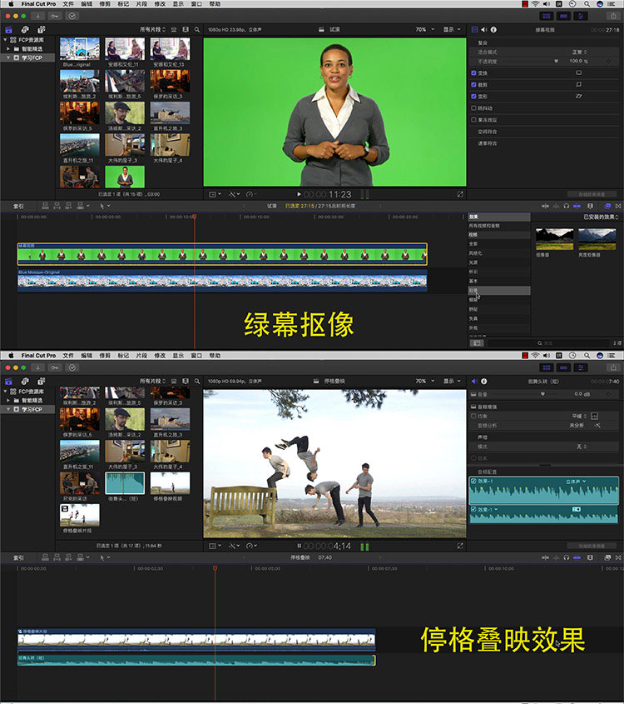Viewport: 624px width, 704px height.
Task: Open the share icon in the upper window toolbar
Action: tap(613, 16)
